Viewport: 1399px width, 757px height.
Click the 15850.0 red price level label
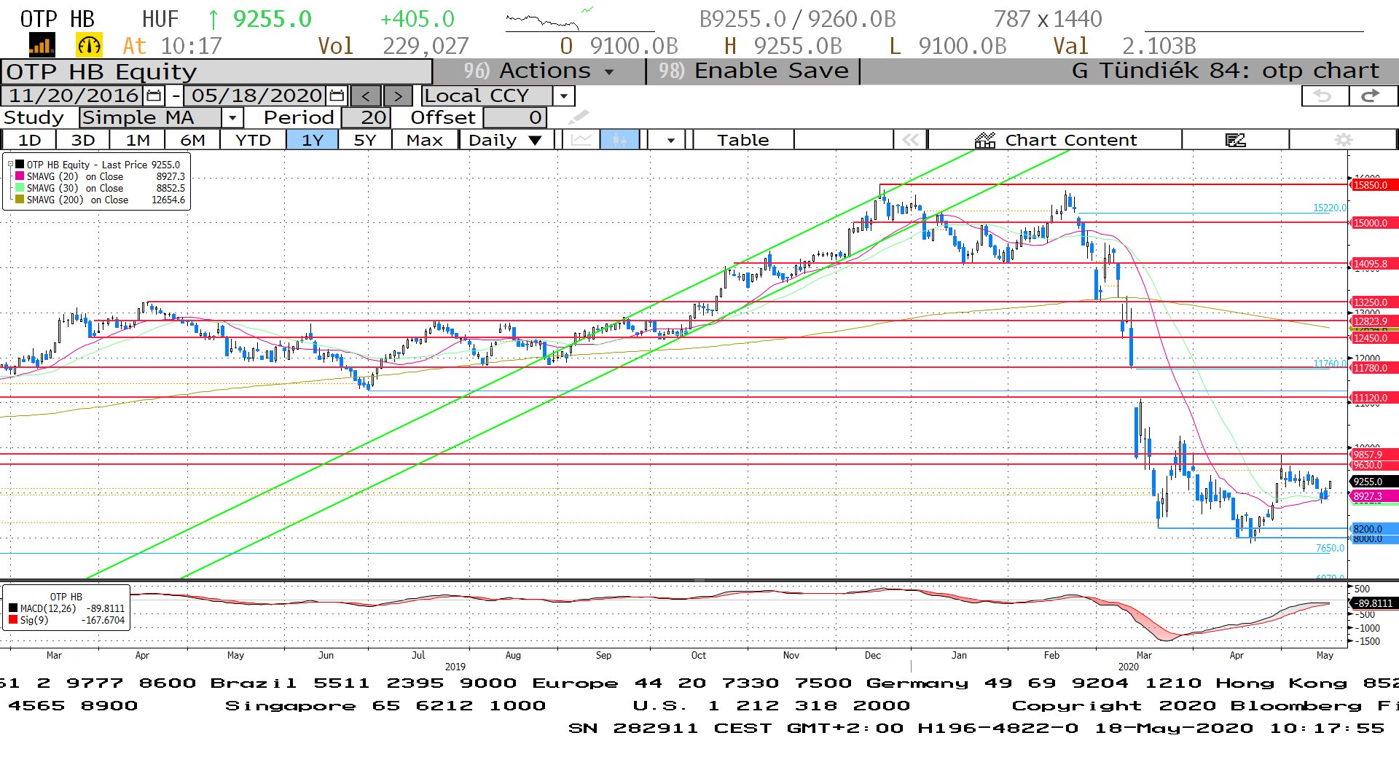click(1374, 185)
